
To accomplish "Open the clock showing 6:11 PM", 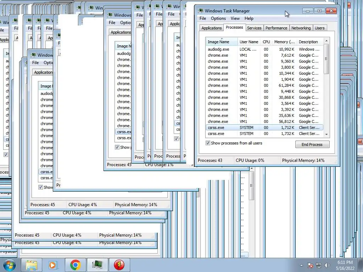I will (345, 265).
